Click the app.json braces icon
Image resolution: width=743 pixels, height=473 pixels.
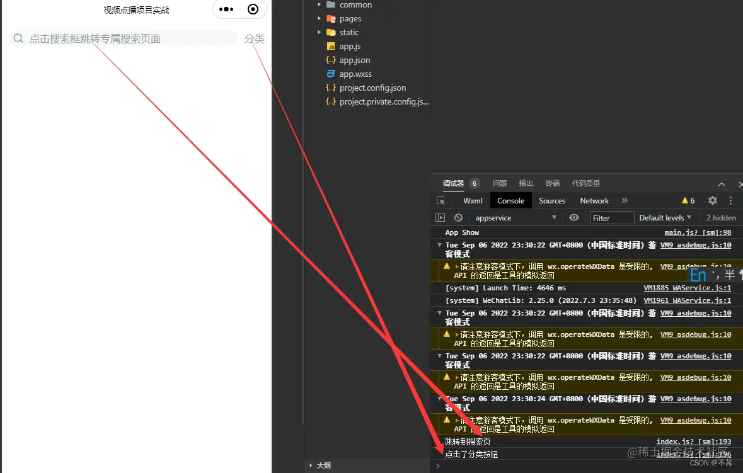tap(331, 60)
